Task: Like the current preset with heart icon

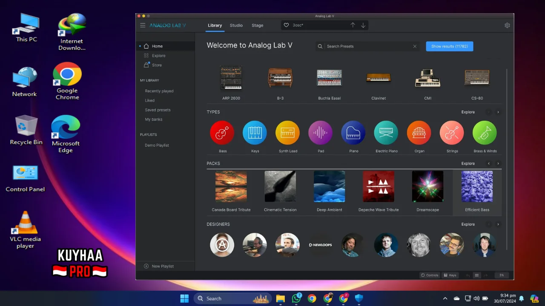Action: click(x=287, y=25)
